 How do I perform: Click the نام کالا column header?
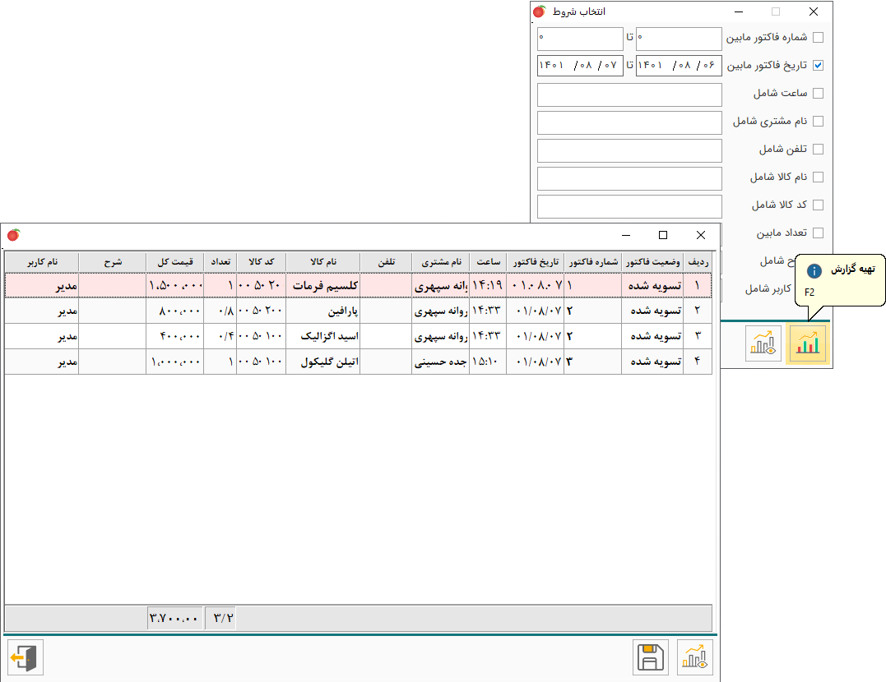tap(323, 261)
